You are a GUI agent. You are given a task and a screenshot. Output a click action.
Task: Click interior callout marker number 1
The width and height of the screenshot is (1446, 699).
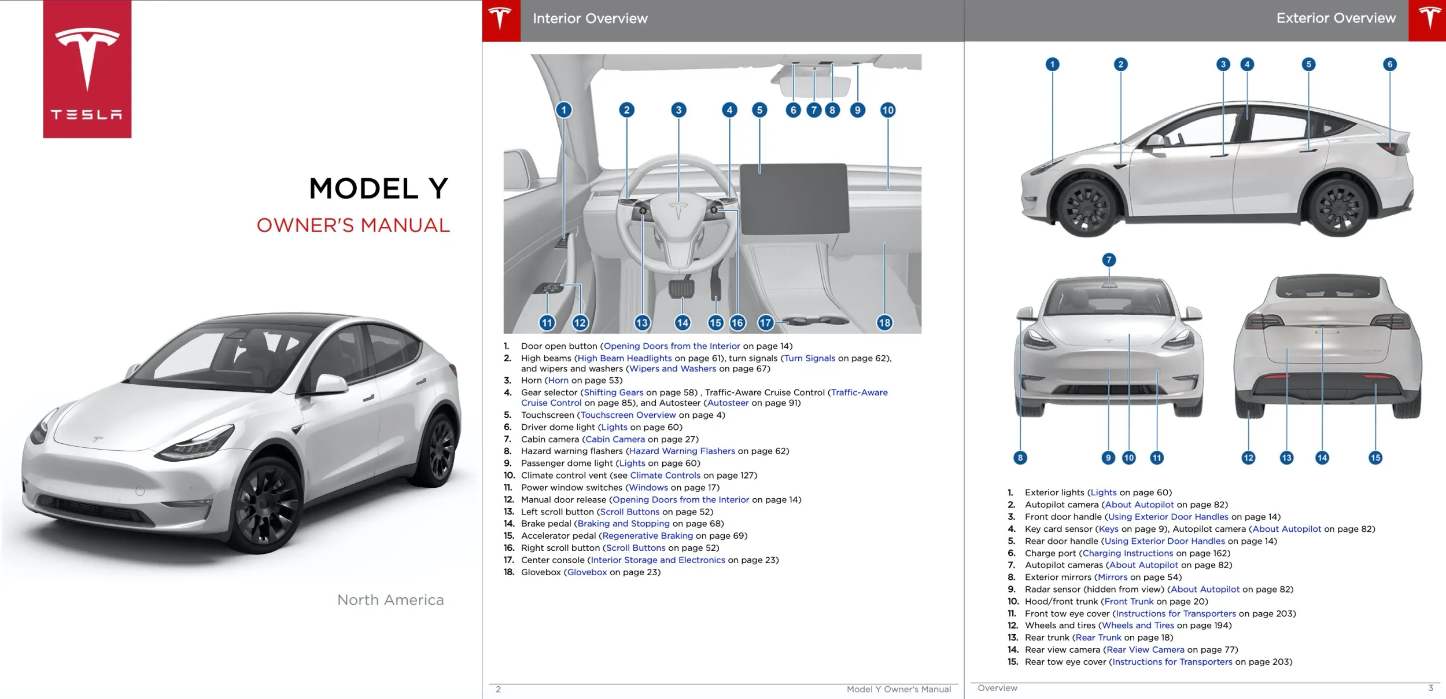click(563, 110)
